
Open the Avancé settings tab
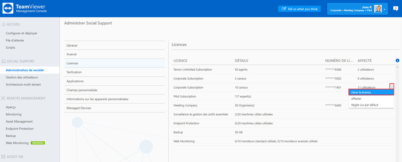[x=115, y=54]
